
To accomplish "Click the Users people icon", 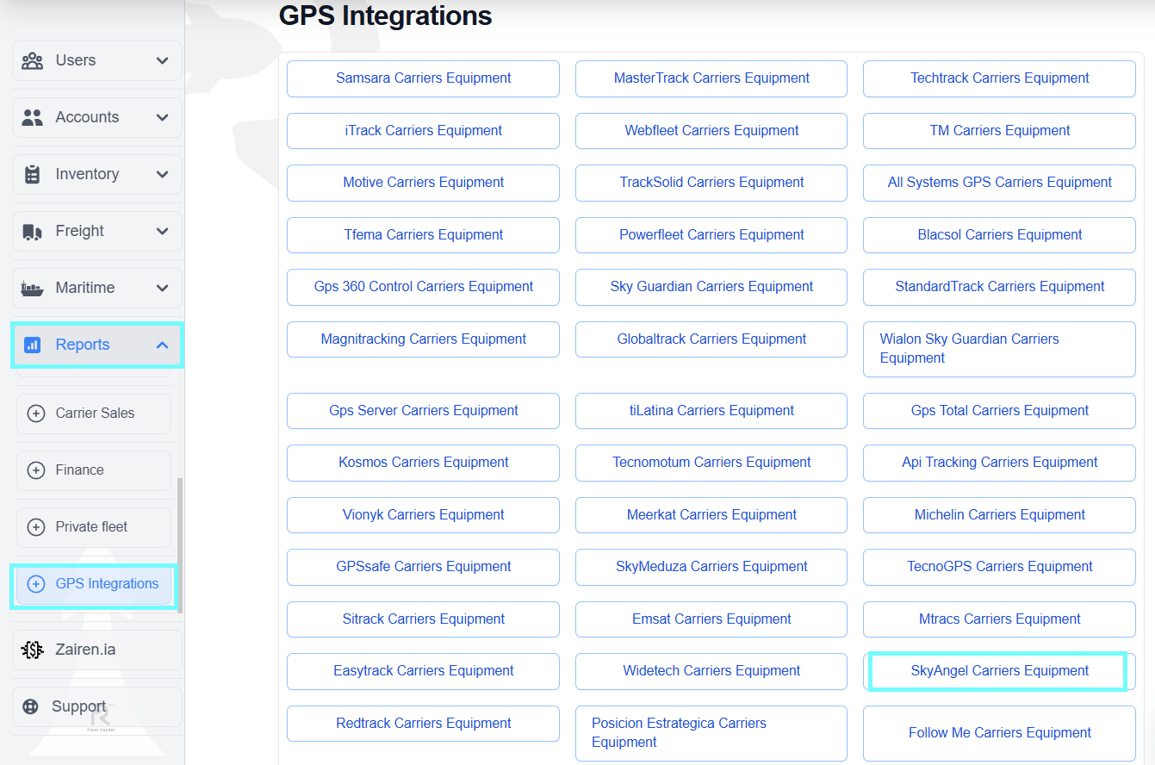I will tap(33, 60).
